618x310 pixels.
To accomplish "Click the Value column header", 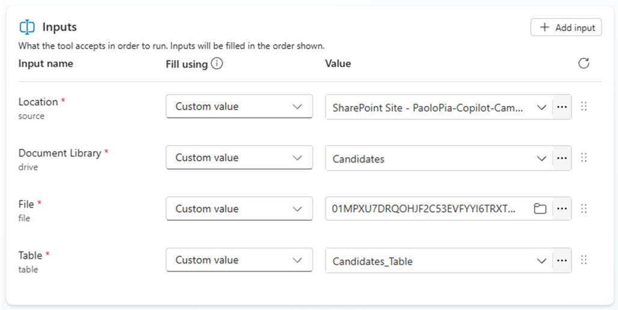I will click(x=338, y=63).
